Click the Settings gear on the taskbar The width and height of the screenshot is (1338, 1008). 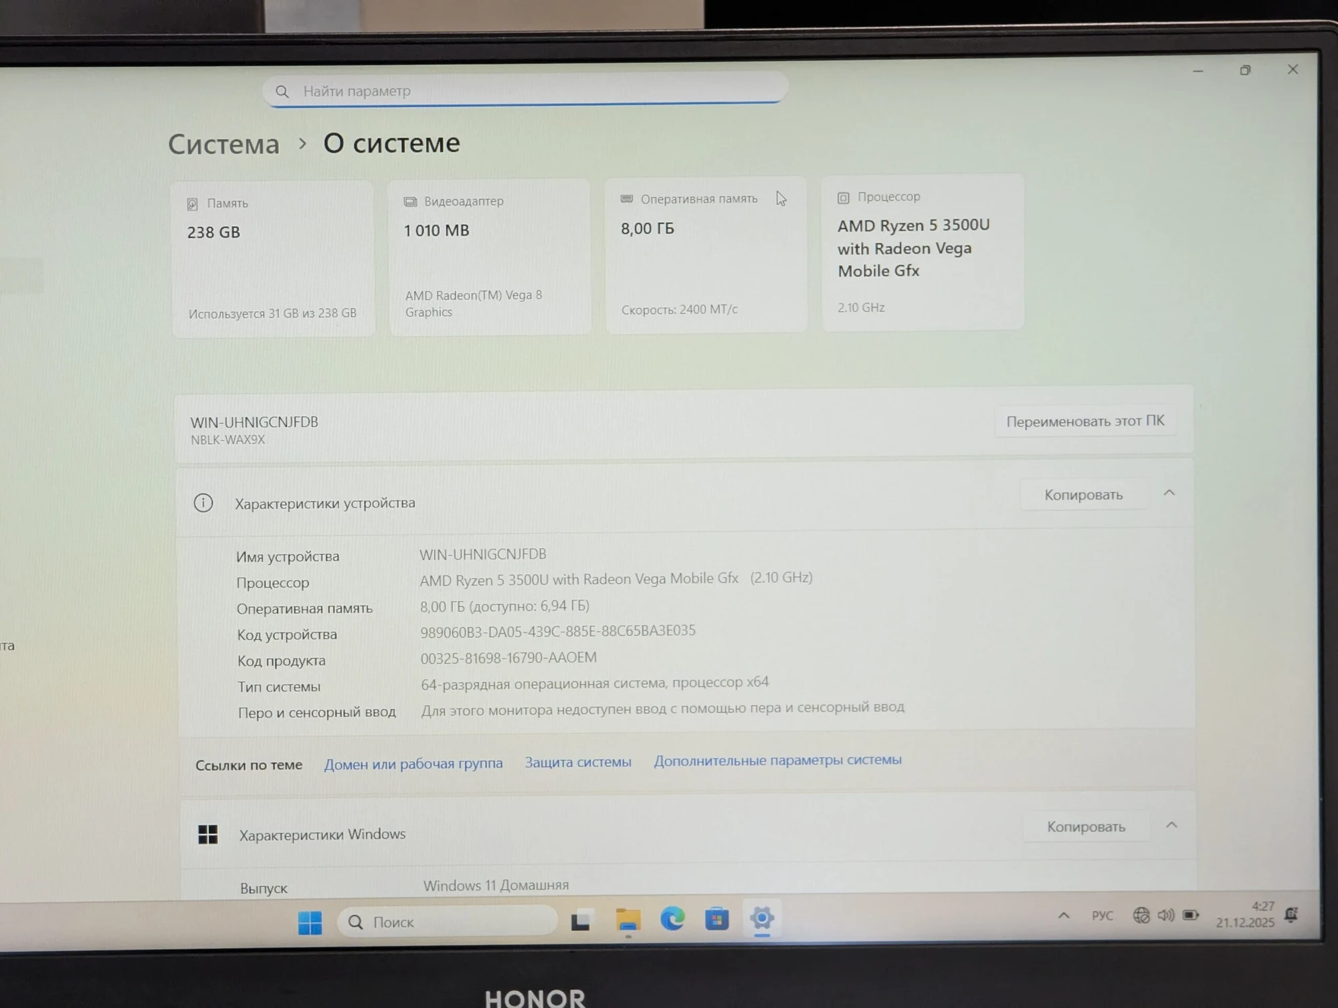coord(761,918)
